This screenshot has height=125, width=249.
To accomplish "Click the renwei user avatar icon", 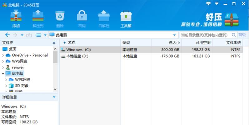I will 8,67.
